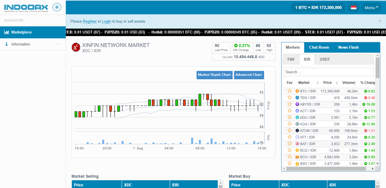Click the ADA coin icon in list
The image size is (386, 188).
(297, 117)
